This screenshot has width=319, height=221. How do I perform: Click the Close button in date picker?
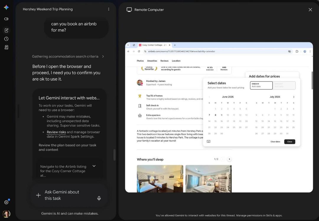(x=290, y=142)
